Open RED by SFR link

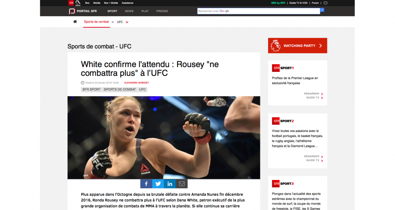click(x=278, y=3)
